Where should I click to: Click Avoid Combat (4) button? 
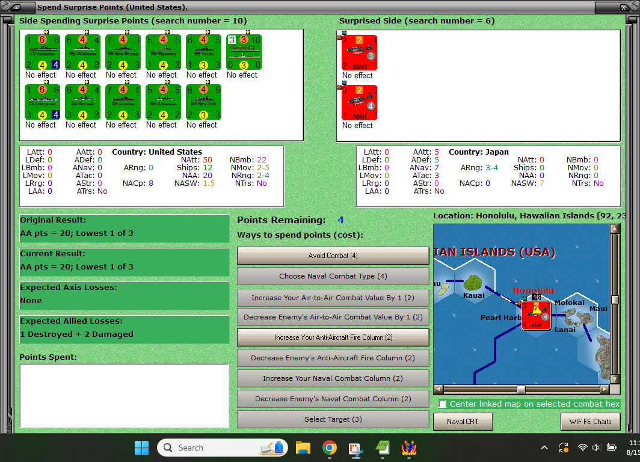(x=333, y=256)
